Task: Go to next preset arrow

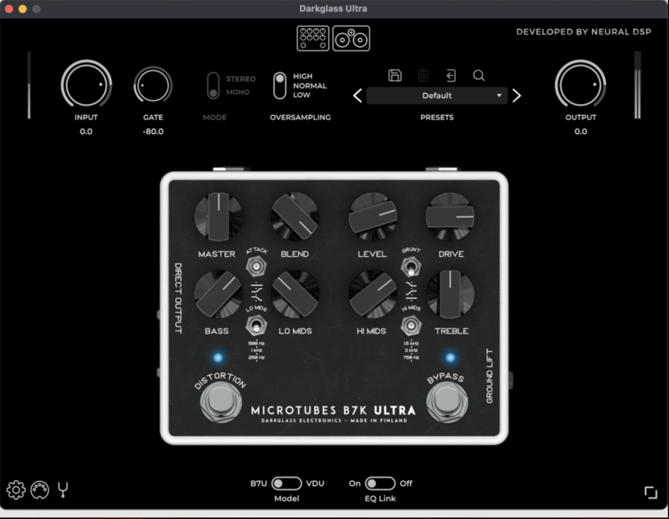Action: coord(516,95)
